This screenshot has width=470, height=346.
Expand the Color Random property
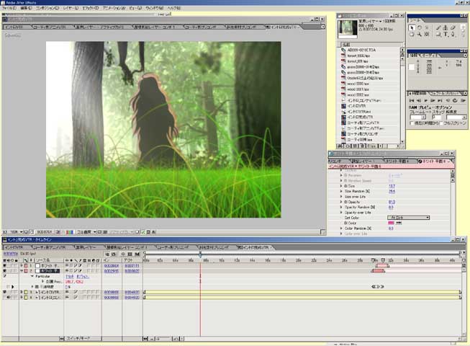(x=341, y=229)
